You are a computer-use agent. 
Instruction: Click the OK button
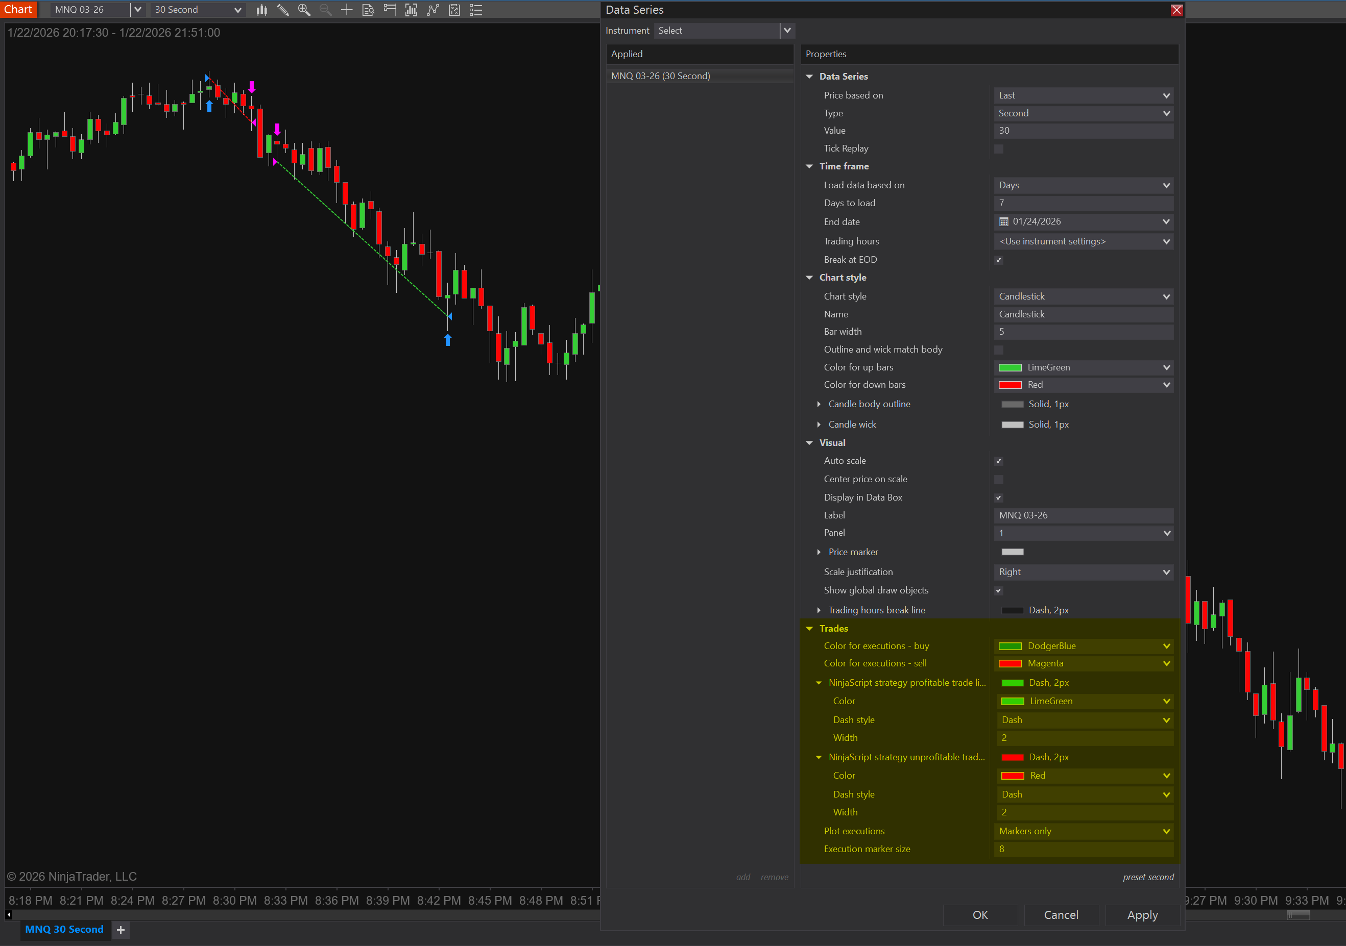(980, 915)
